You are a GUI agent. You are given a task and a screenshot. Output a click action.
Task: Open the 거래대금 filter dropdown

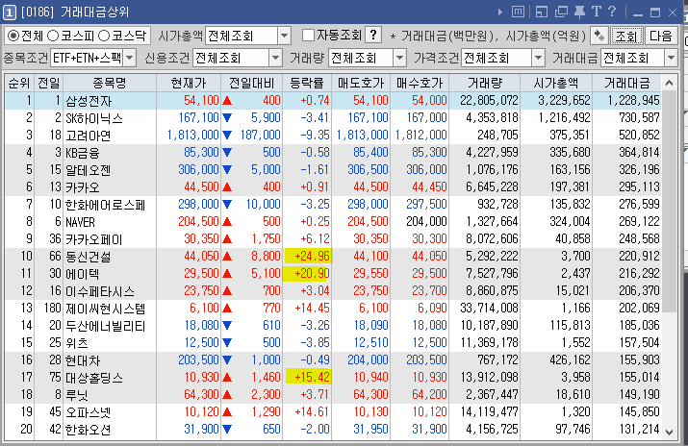[671, 58]
